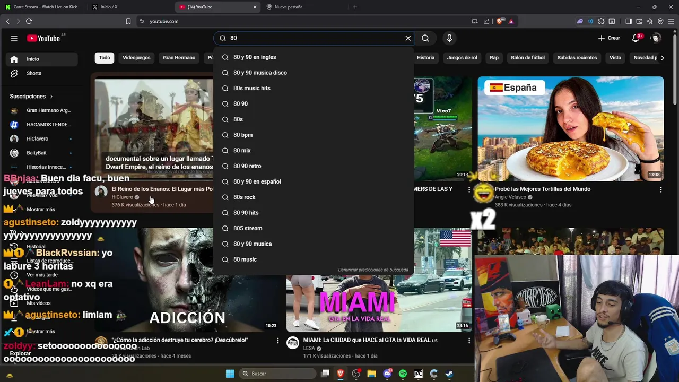Screen dimensions: 679x382
Task: Select the Juegos de rol filter chip
Action: tap(462, 58)
